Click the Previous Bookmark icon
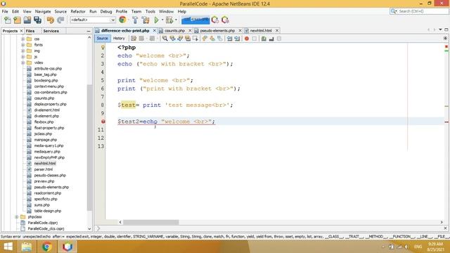 pos(205,39)
